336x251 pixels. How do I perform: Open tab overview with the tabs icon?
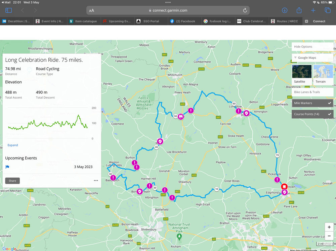pyautogui.click(x=327, y=10)
